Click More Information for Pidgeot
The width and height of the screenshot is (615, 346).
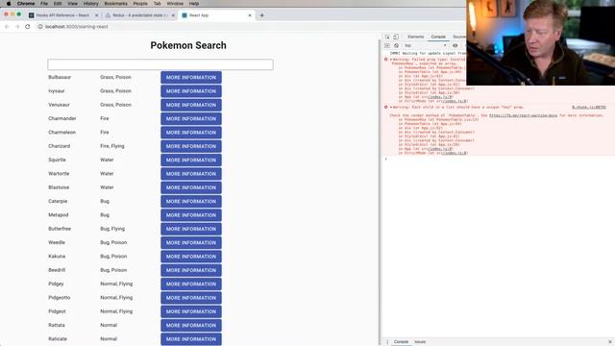[191, 311]
